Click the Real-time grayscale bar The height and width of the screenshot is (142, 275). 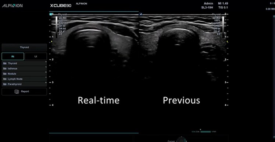tap(57, 27)
